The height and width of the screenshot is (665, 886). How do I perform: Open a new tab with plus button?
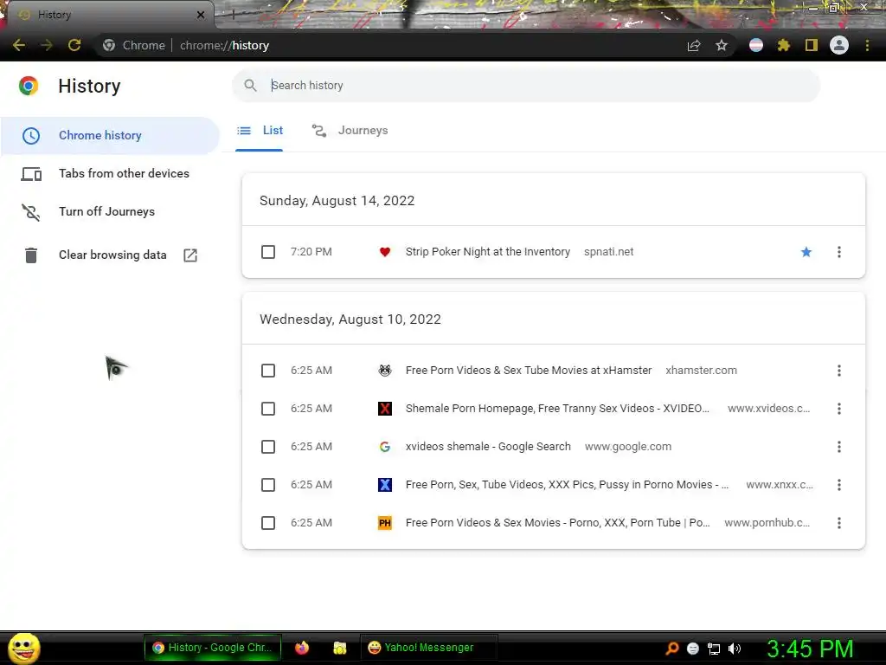(233, 15)
